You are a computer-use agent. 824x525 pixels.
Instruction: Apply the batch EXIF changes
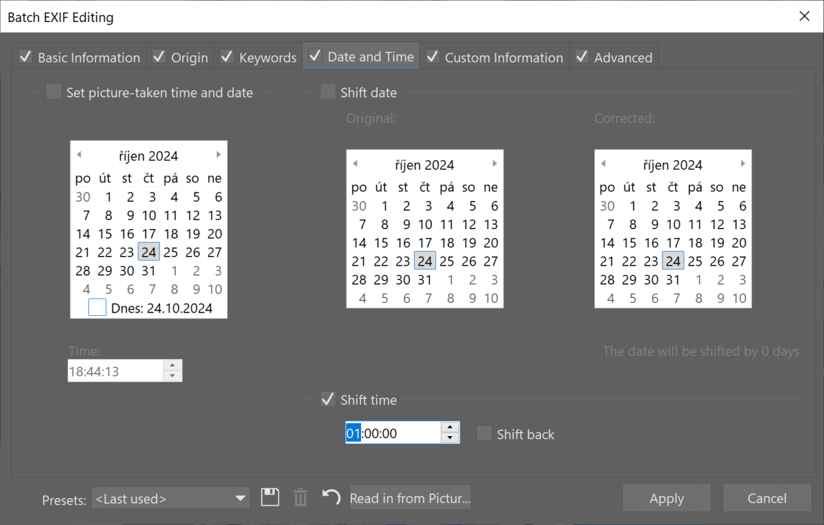click(x=666, y=497)
